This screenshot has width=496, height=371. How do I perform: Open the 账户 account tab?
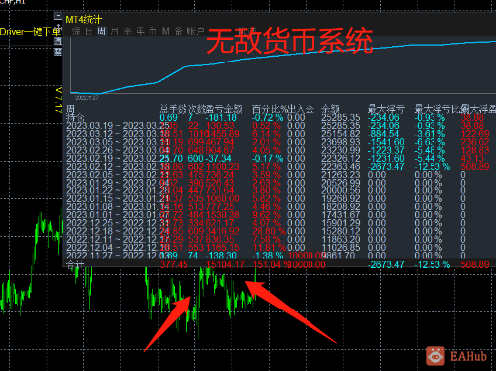tap(195, 31)
